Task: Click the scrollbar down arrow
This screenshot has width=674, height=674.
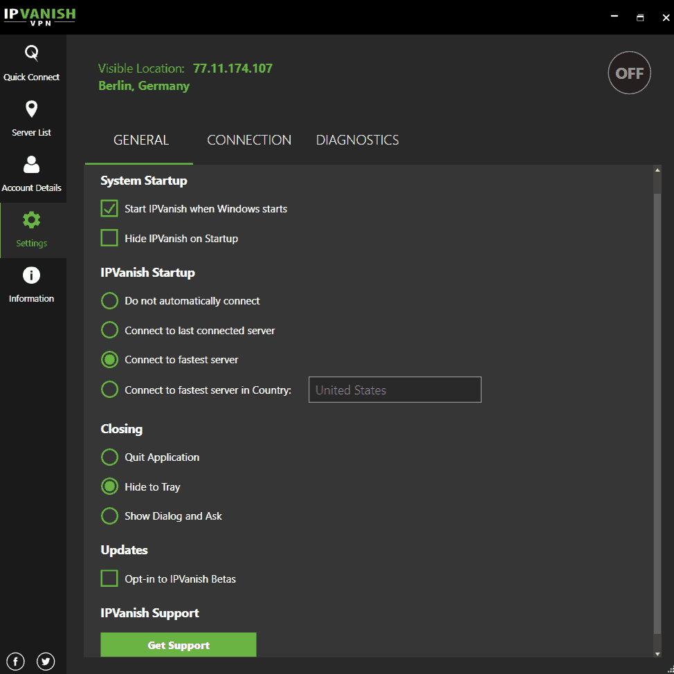Action: [657, 653]
